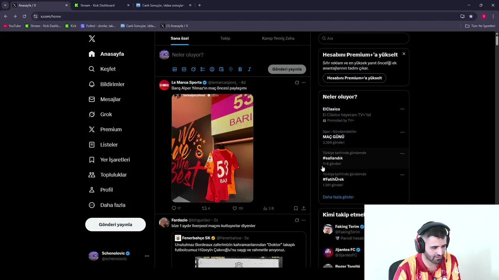Open Anasayfa home in sidebar
This screenshot has height=280, width=499.
[x=106, y=54]
